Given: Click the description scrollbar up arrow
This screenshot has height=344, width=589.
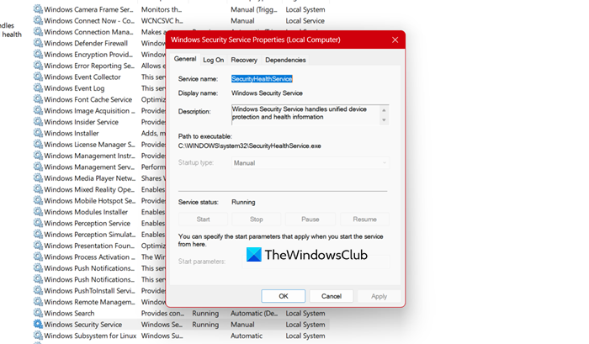Looking at the screenshot, I should pyautogui.click(x=384, y=109).
